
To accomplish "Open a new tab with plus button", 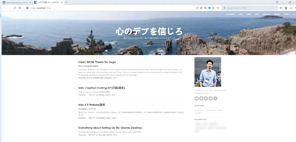I will (66, 2).
